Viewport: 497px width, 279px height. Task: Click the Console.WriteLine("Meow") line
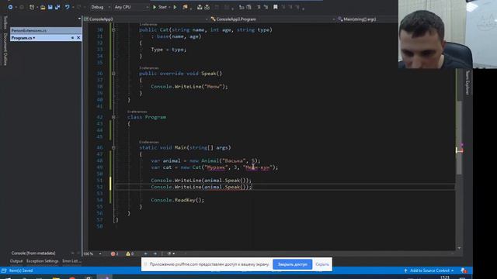click(x=189, y=87)
